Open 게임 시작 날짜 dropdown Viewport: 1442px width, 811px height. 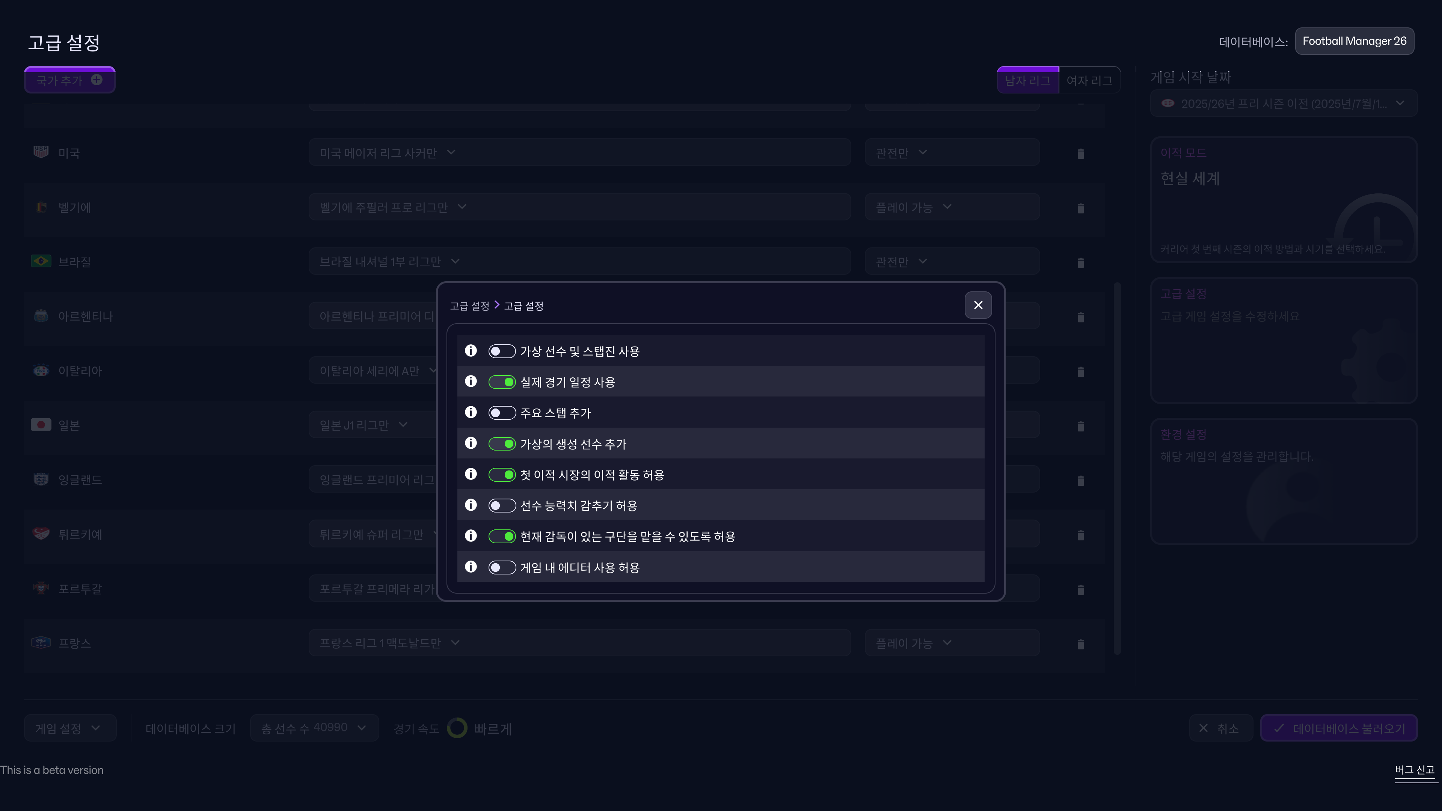pyautogui.click(x=1283, y=104)
